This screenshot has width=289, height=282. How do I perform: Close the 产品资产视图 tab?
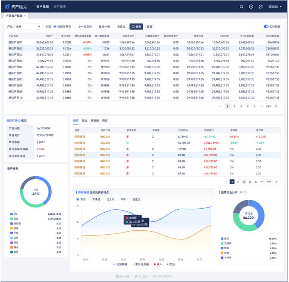25,15
